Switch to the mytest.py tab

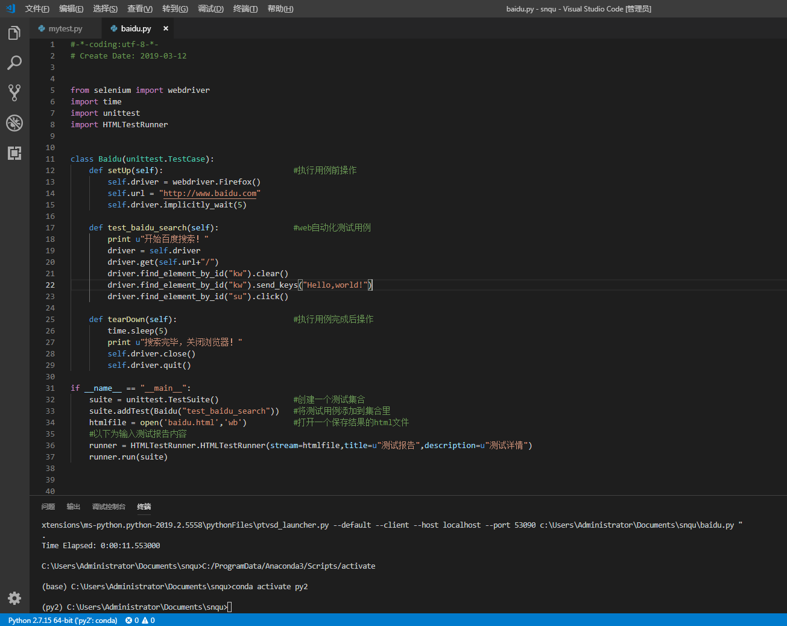click(65, 28)
